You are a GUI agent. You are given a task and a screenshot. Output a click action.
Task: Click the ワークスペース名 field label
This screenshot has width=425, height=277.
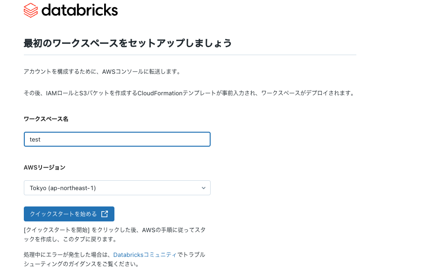pyautogui.click(x=47, y=119)
